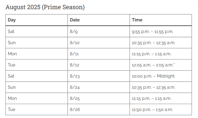Click the 11:15 p.m. time for 8/11

pyautogui.click(x=141, y=54)
